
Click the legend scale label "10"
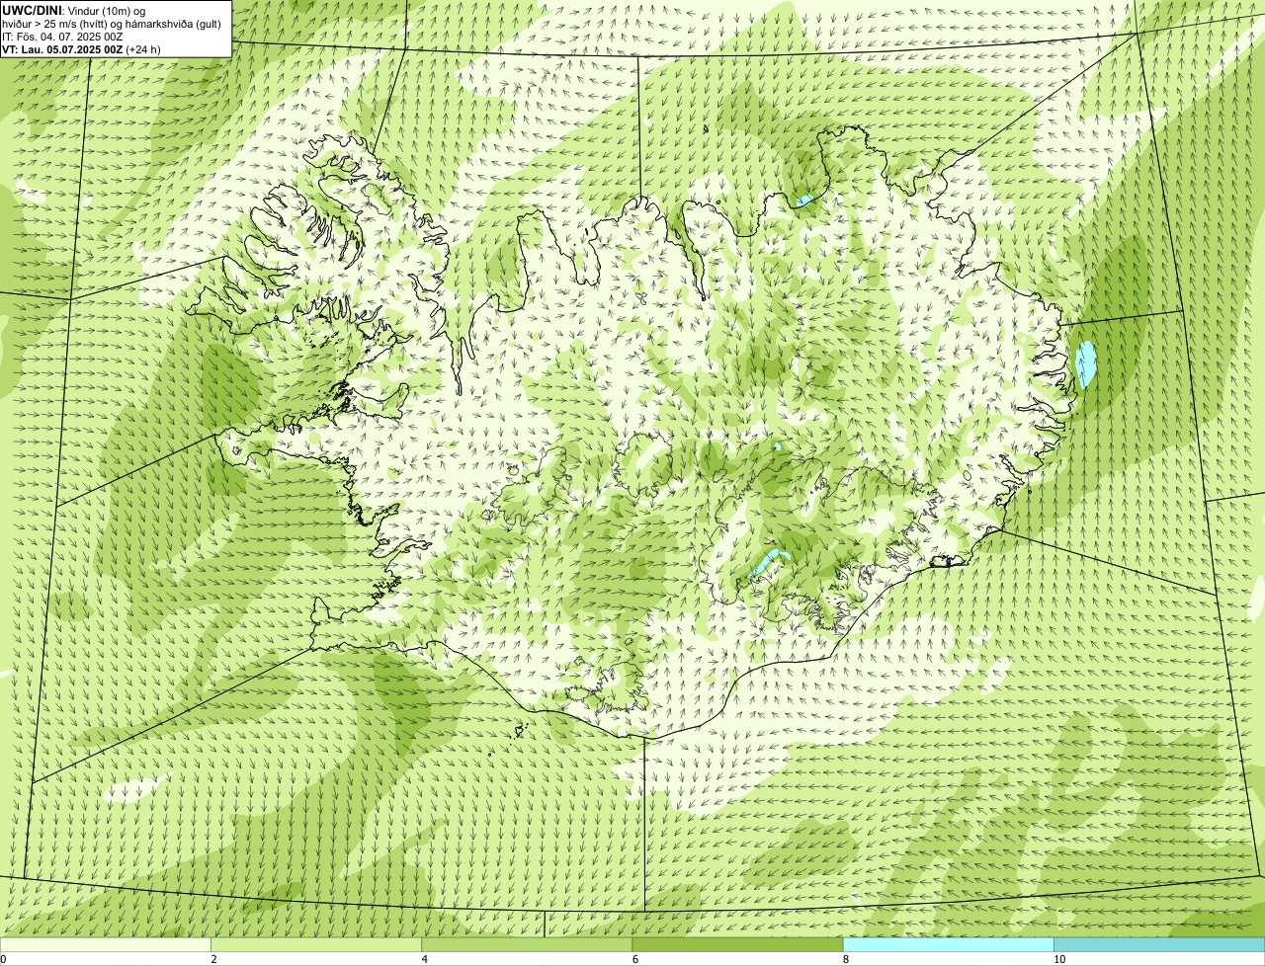pyautogui.click(x=1059, y=959)
